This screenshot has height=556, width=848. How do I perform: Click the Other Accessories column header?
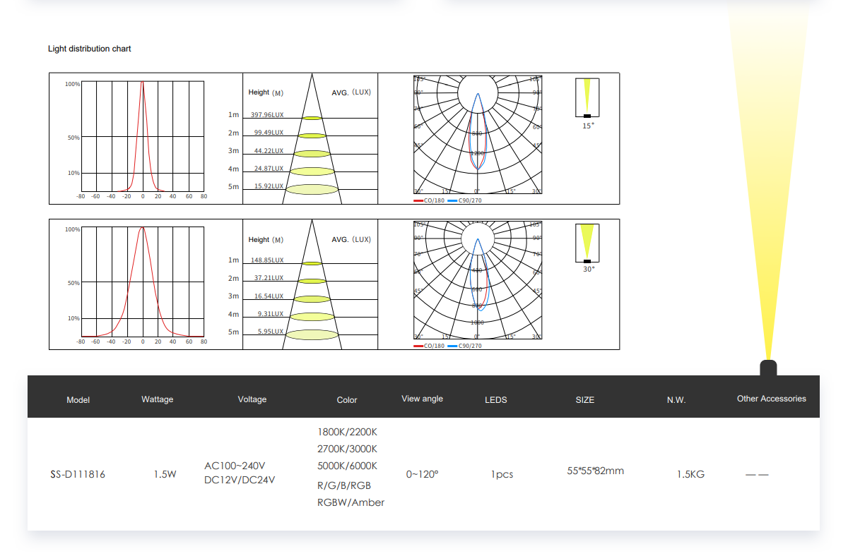772,399
